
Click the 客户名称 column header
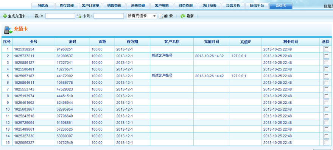click(171, 42)
